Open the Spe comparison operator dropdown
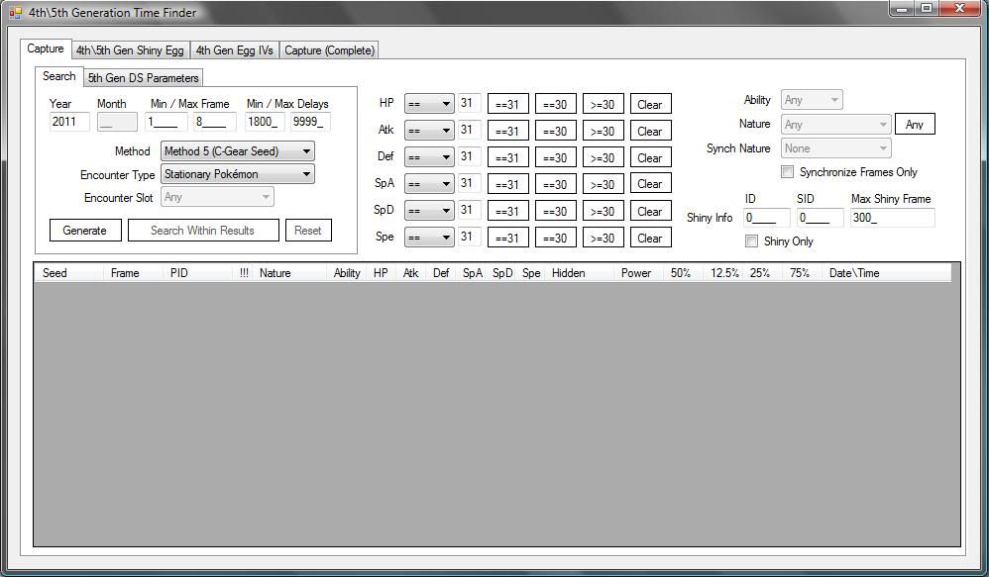 (429, 238)
